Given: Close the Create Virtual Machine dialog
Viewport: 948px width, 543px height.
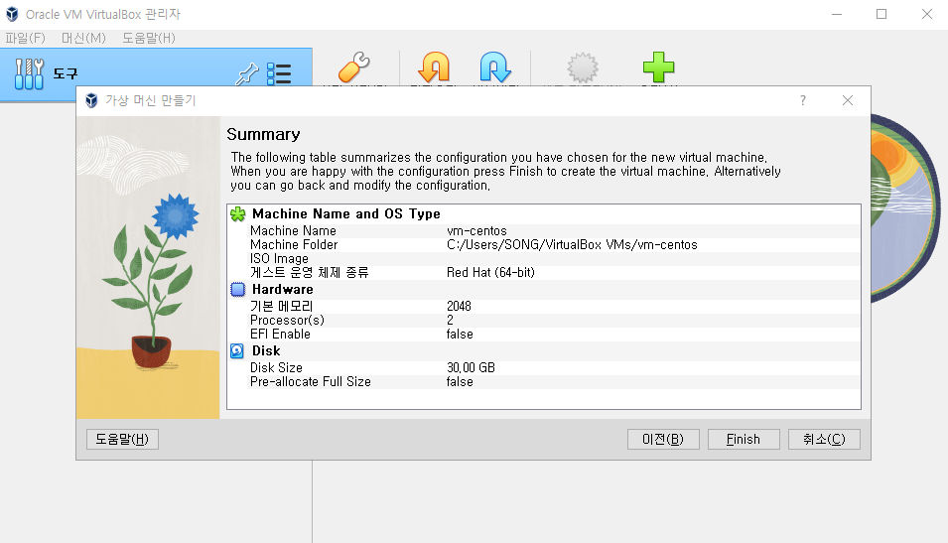Looking at the screenshot, I should click(x=848, y=100).
